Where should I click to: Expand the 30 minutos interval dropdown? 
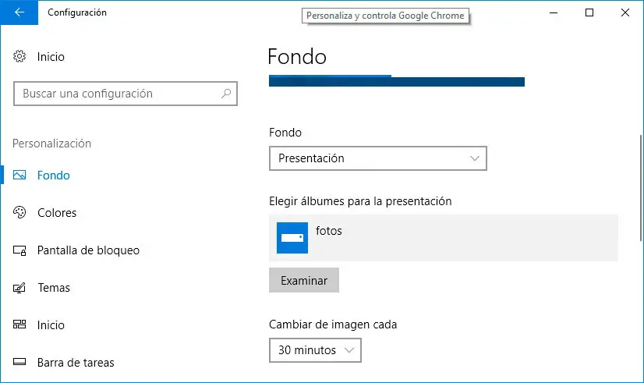click(x=315, y=350)
